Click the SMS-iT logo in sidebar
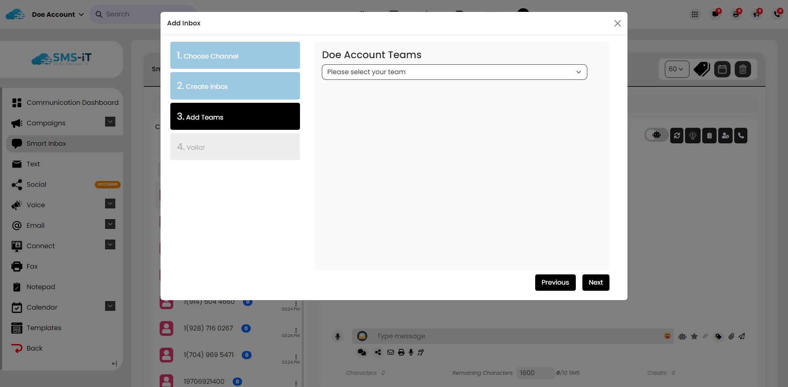 tap(62, 59)
